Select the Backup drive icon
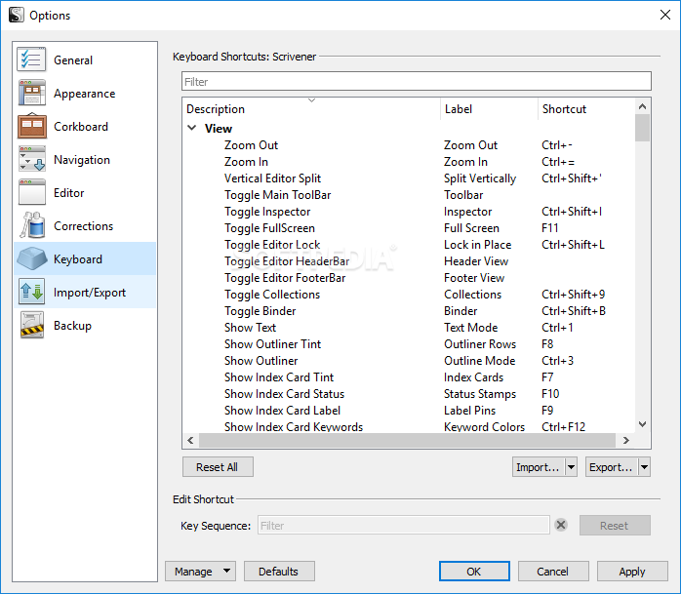Screen dimensions: 681x594 pos(31,325)
